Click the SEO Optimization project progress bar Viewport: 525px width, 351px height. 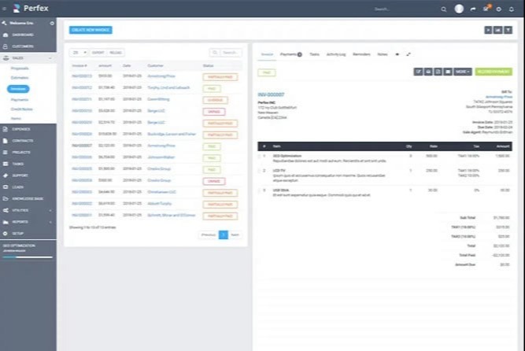[28, 257]
